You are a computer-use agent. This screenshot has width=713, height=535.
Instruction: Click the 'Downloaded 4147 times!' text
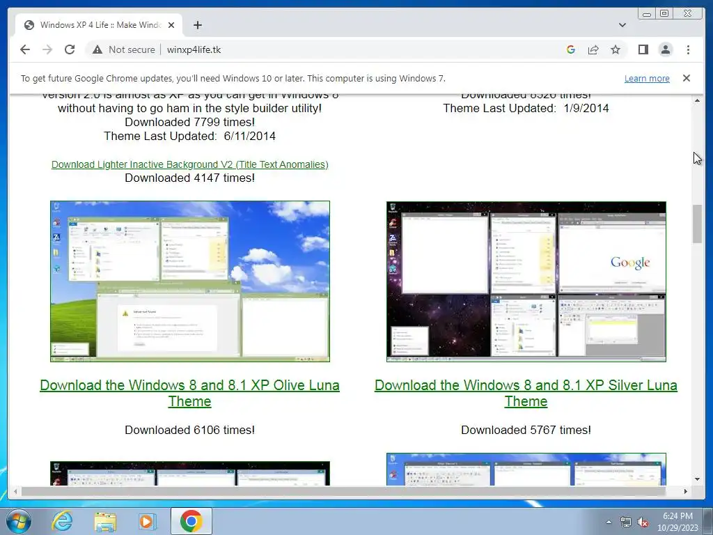point(189,178)
